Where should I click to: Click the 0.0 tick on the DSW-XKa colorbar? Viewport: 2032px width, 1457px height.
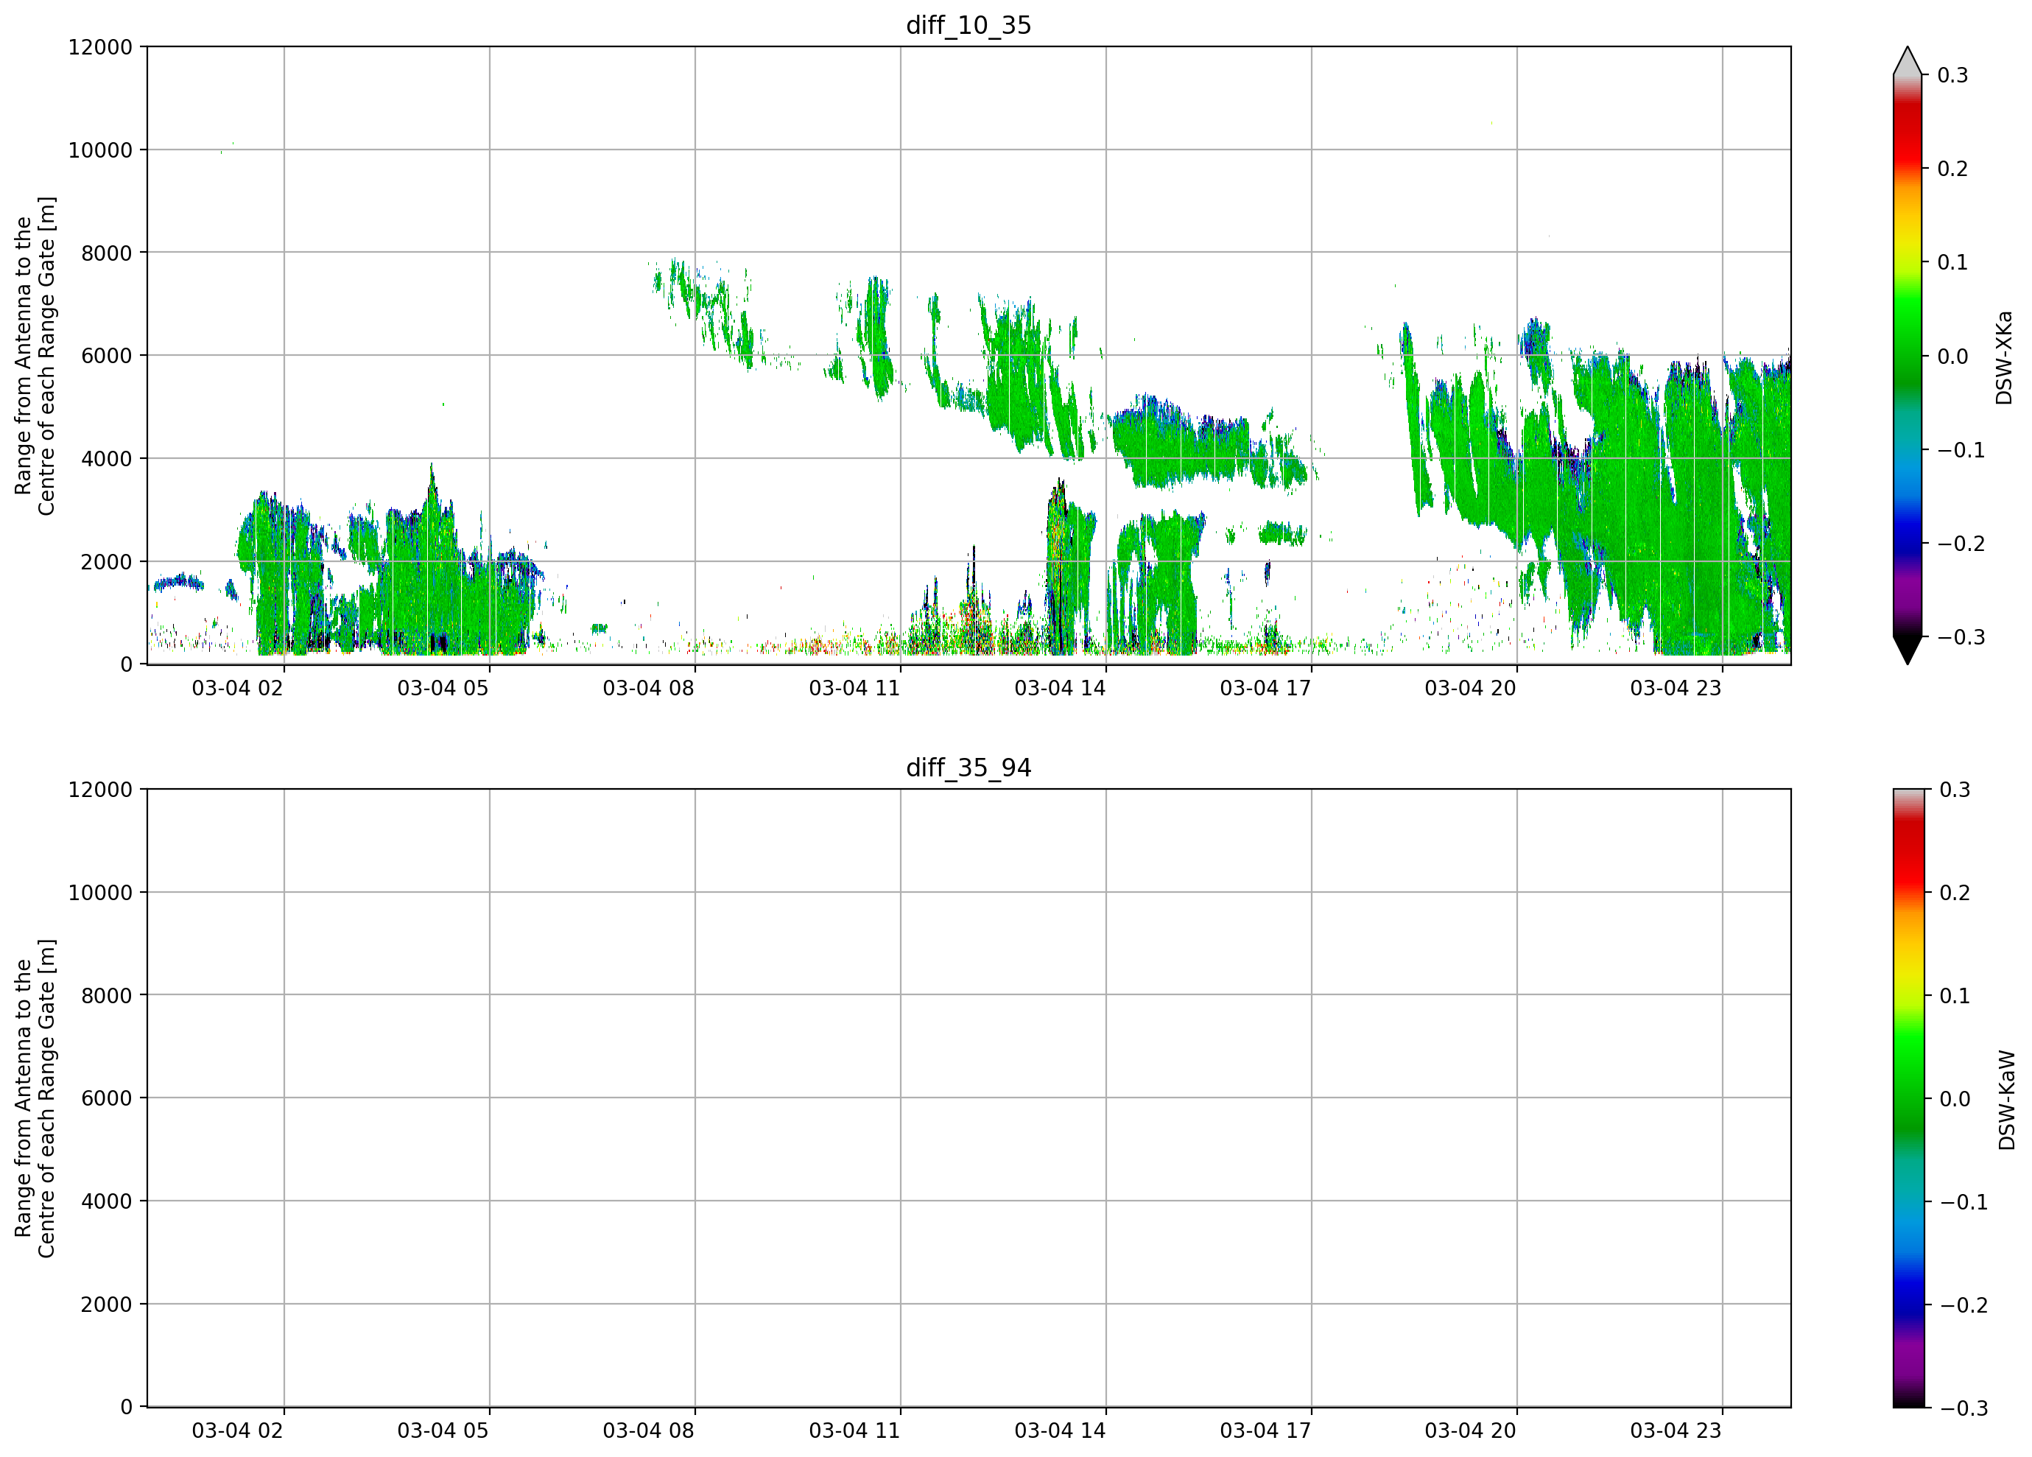(1953, 357)
